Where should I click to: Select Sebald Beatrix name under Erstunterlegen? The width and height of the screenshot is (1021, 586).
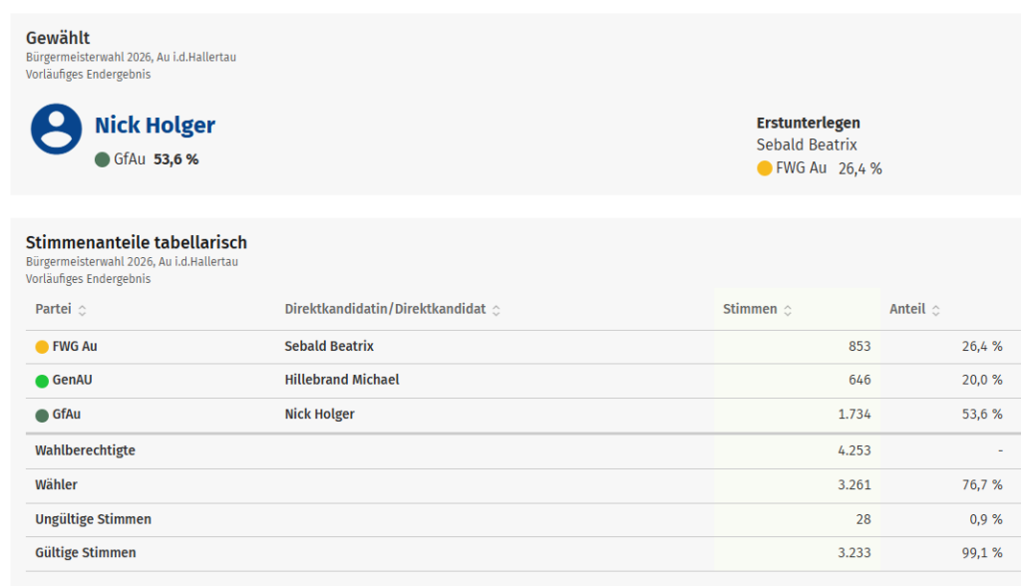(807, 146)
